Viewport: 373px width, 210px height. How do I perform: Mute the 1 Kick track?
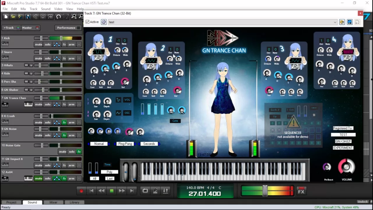pos(38,44)
